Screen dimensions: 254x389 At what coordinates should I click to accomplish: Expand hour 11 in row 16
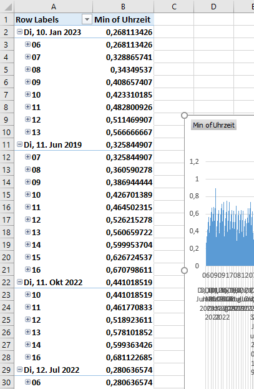click(27, 206)
